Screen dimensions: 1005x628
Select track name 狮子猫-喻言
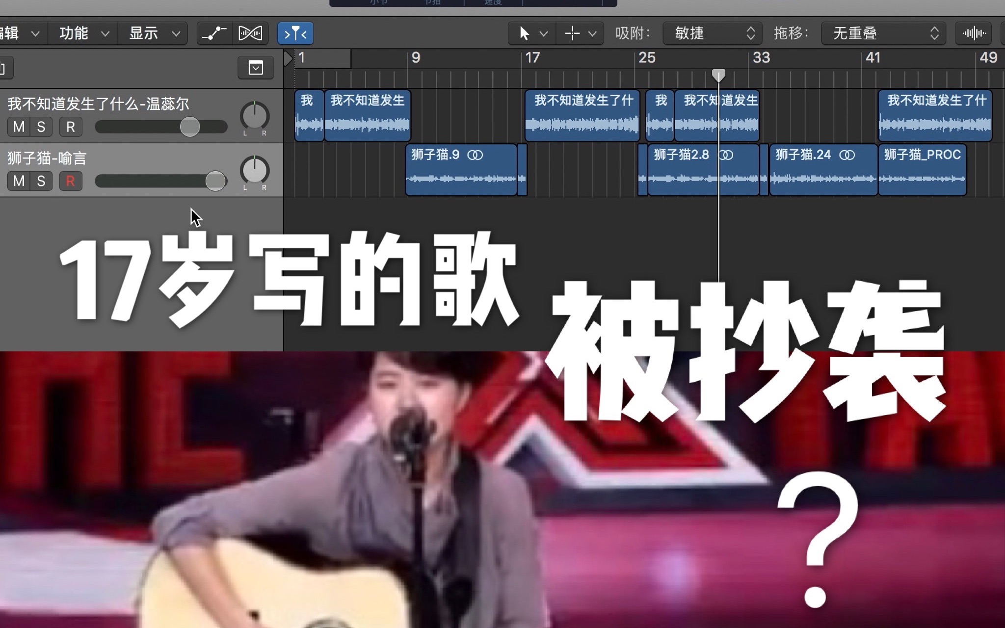point(47,158)
